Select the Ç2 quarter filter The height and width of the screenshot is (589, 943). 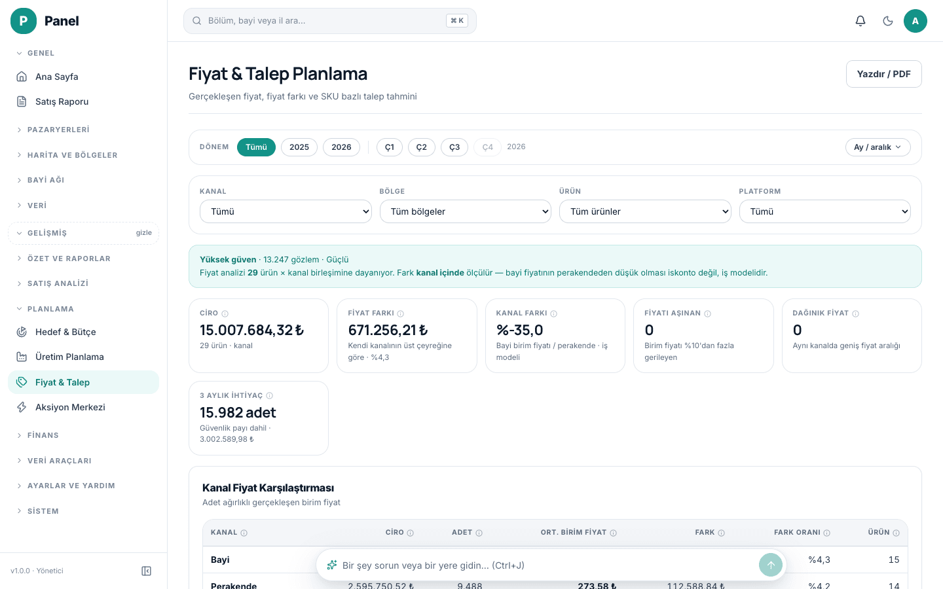[x=422, y=147]
